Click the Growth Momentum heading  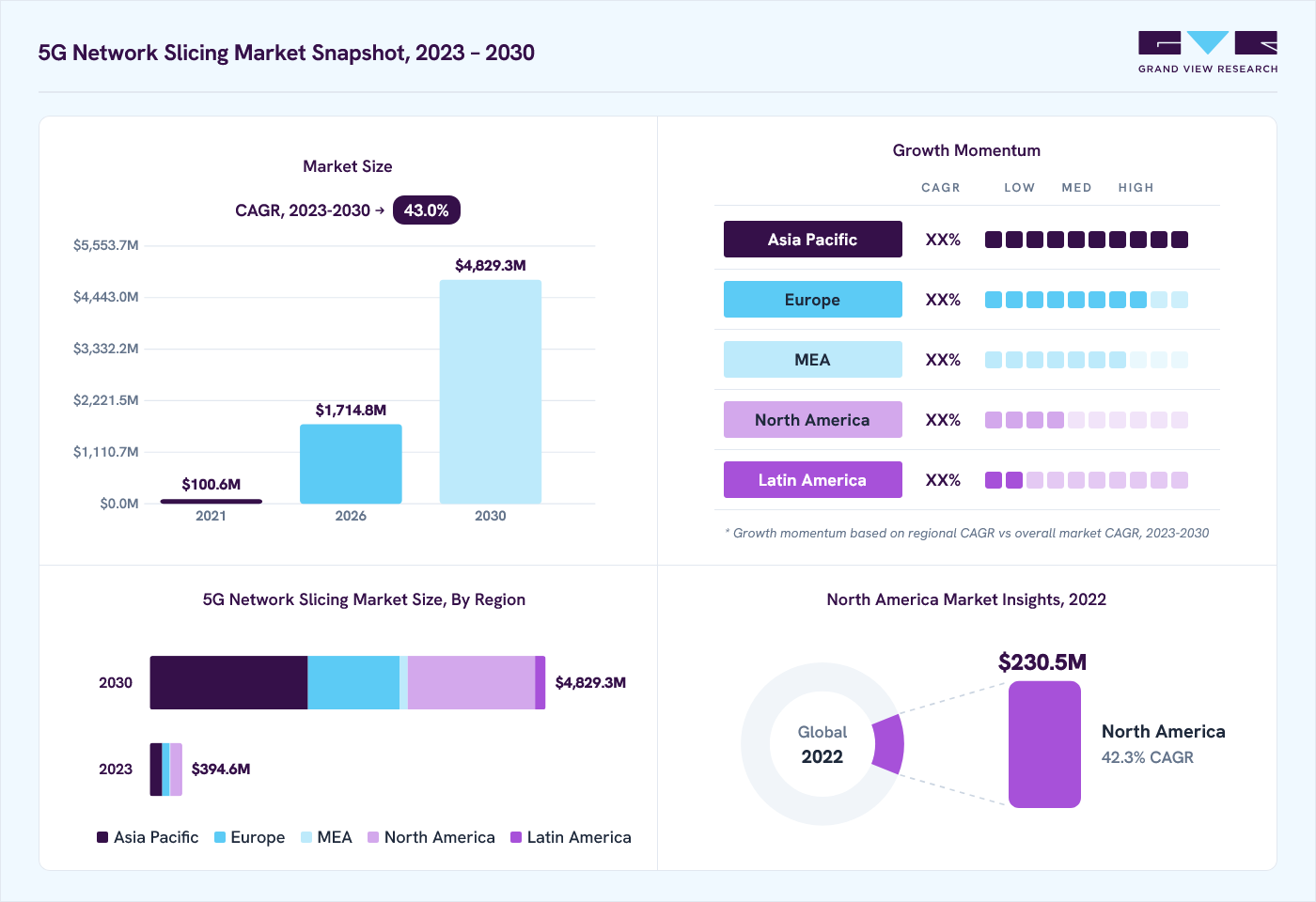(966, 150)
